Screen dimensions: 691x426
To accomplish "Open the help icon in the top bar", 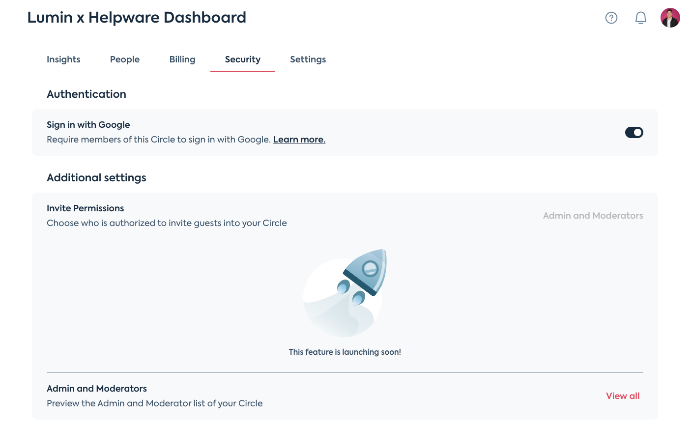I will (x=611, y=17).
